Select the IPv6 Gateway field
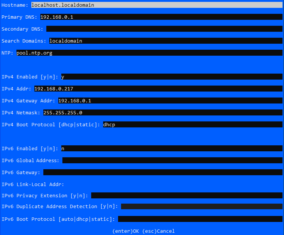This screenshot has width=284, height=235. pos(163,172)
